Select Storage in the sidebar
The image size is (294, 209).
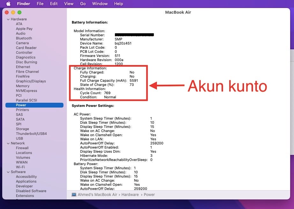23,129
